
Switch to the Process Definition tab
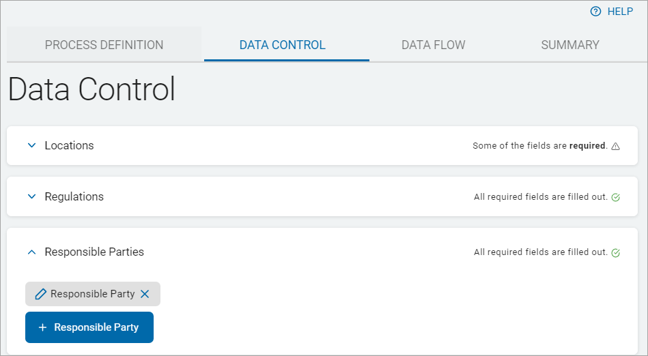click(x=104, y=45)
